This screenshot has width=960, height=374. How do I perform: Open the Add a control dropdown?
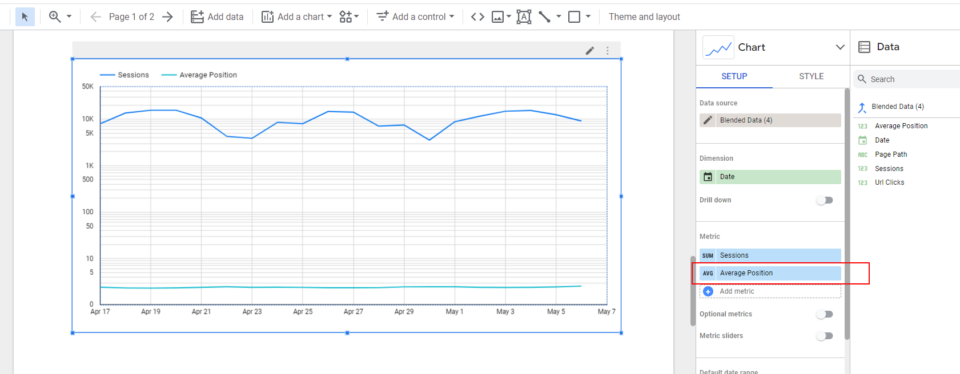click(x=415, y=17)
